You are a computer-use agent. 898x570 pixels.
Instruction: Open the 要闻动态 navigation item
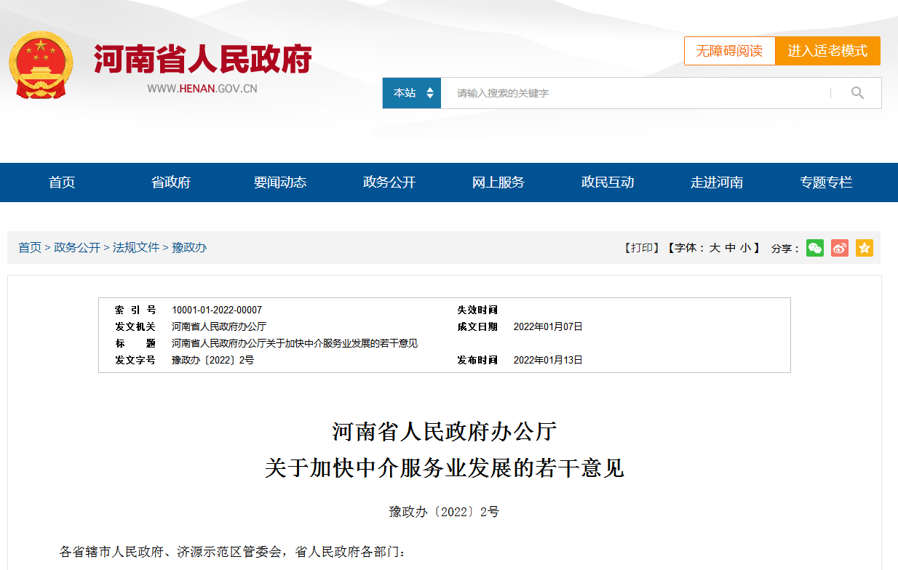click(x=280, y=182)
